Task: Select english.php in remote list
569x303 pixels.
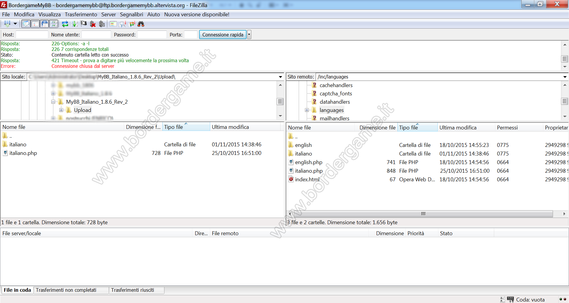Action: 309,162
